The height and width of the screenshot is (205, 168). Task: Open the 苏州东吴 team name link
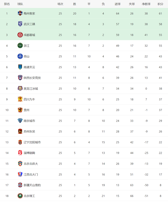(29, 132)
